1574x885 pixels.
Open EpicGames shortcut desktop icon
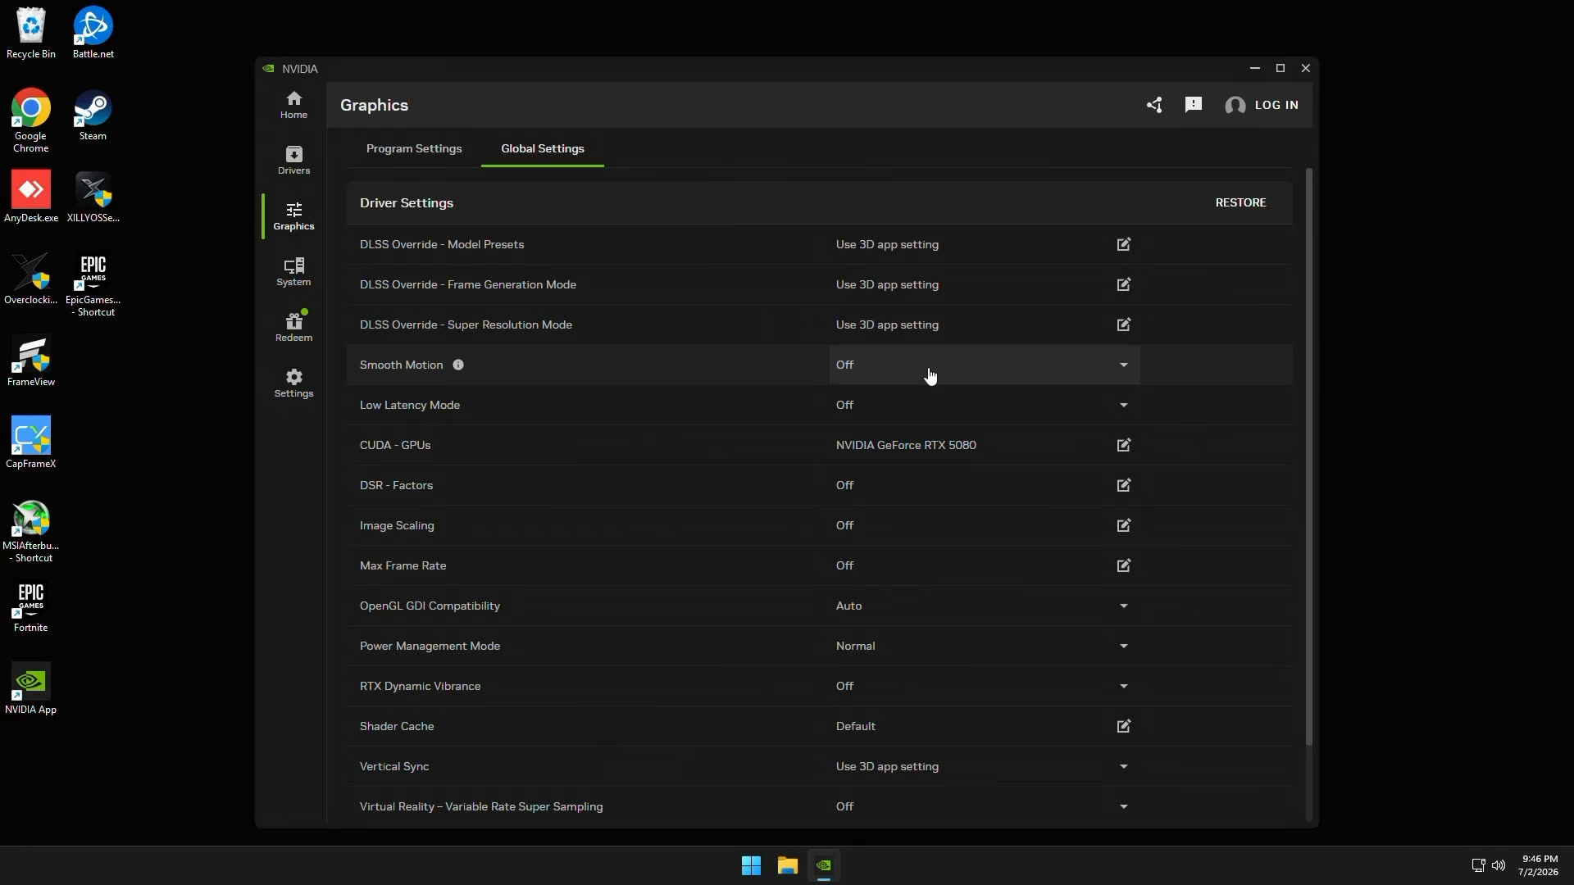click(x=93, y=284)
